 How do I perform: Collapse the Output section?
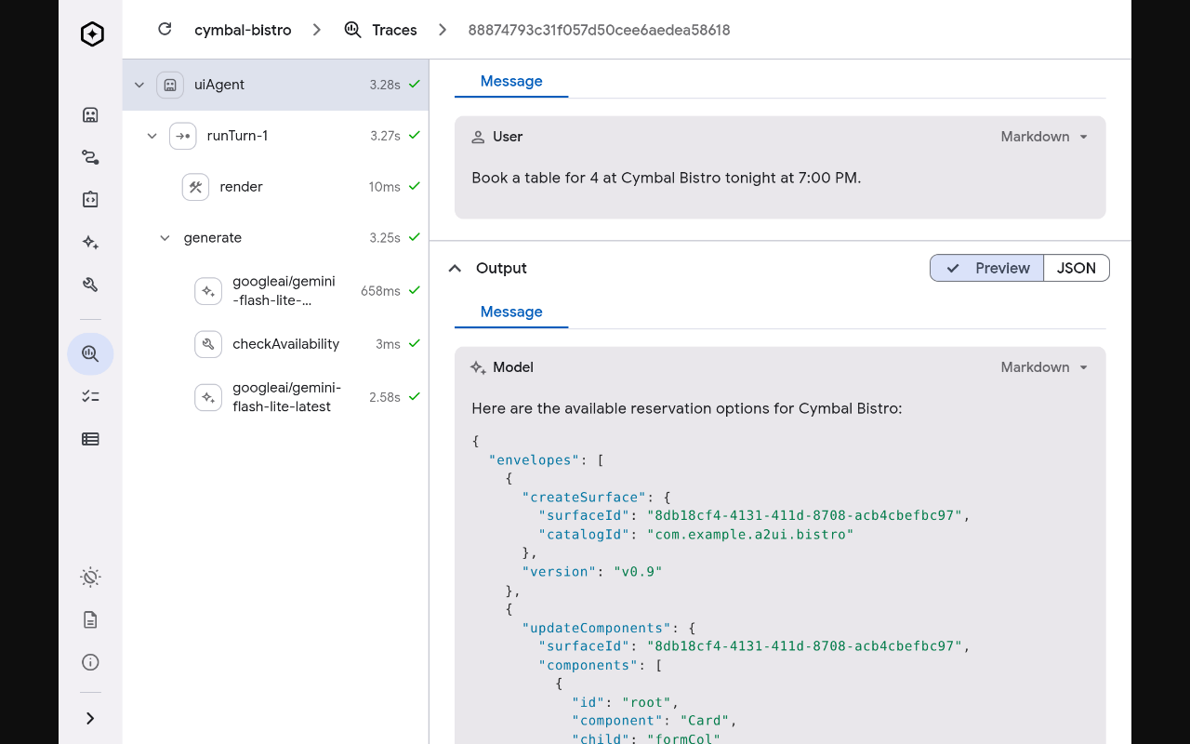[x=455, y=269]
